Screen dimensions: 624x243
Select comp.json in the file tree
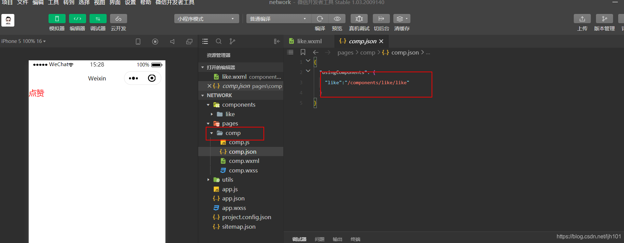[241, 152]
